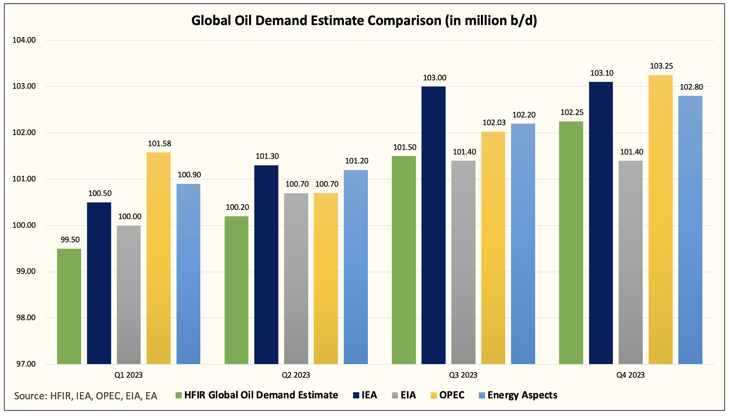Click the Source: HFIR, IEA, OPEC text
Viewport: 729px width, 416px height.
86,396
